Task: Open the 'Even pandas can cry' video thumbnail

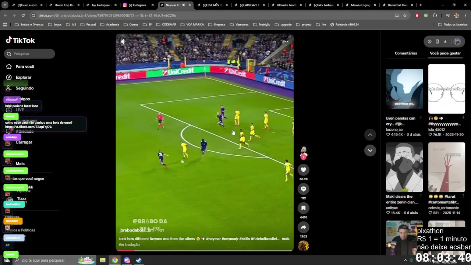Action: pos(404,89)
